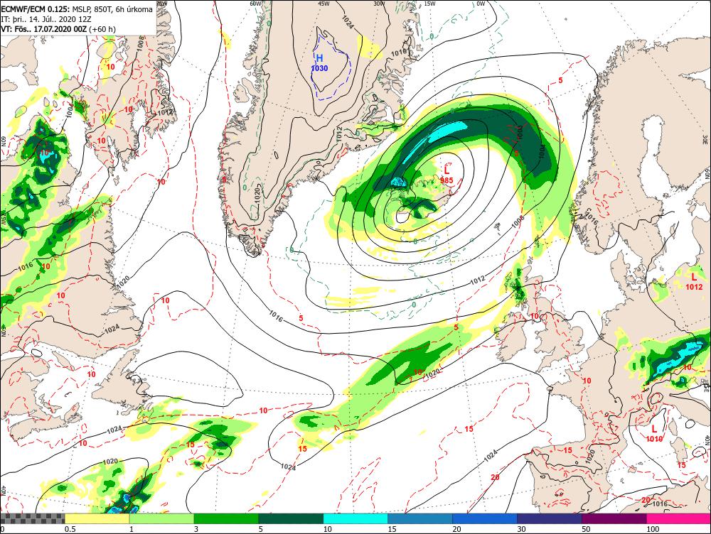711x534 pixels.
Task: Select the purple 50–100 legend swatch
Action: point(614,518)
